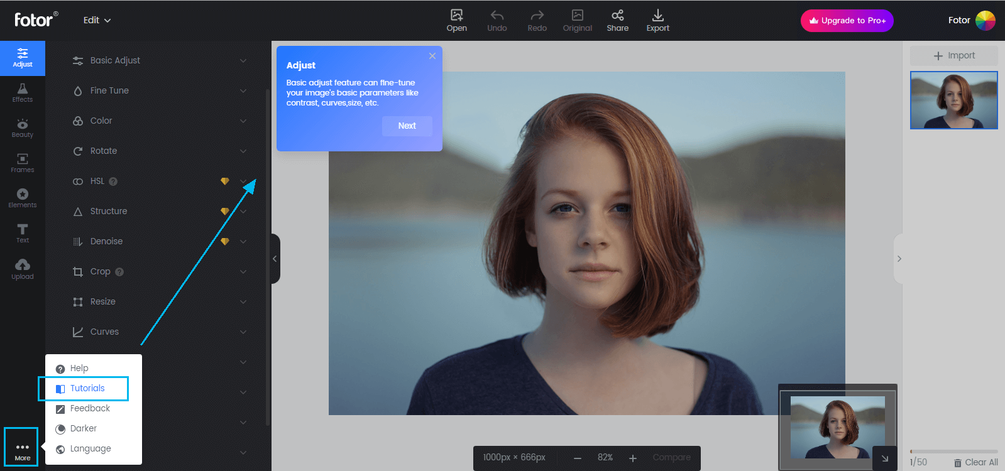
Task: Open the Frames tool
Action: (x=23, y=163)
